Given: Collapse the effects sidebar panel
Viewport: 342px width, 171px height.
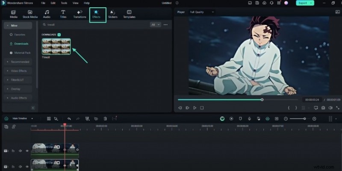Looking at the screenshot, I should [33, 108].
